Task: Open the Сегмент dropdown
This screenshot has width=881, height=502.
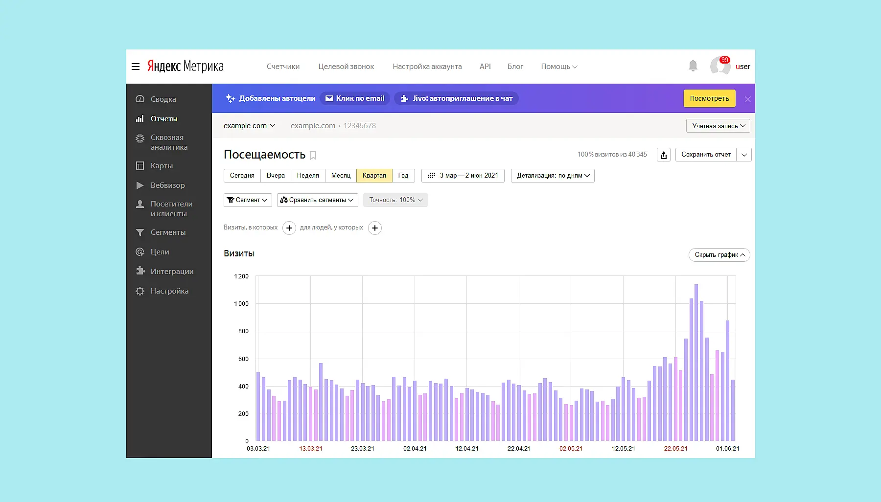Action: point(248,200)
